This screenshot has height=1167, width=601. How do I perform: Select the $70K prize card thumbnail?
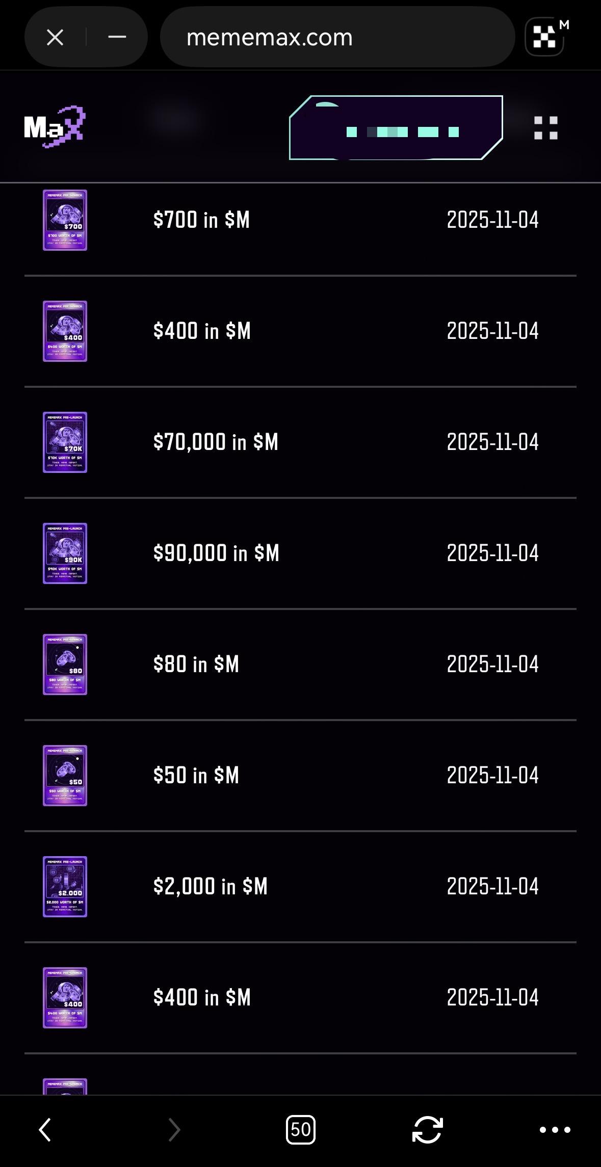[x=65, y=442]
